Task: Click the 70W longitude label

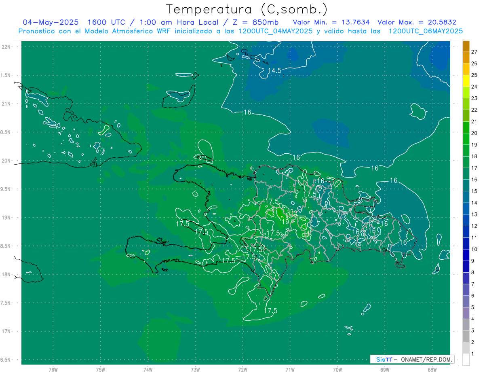Action: pyautogui.click(x=337, y=370)
